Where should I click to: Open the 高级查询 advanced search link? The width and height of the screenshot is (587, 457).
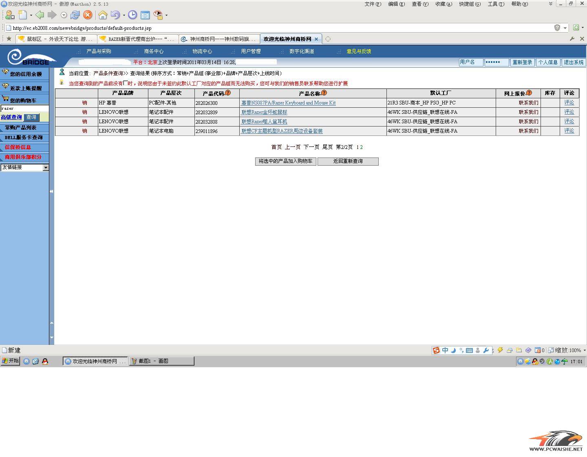(11, 118)
